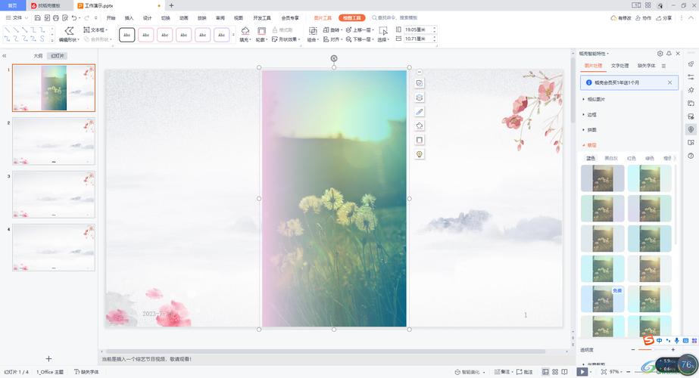Add a new slide with the plus button
Screen dimensions: 699x378
pos(49,358)
